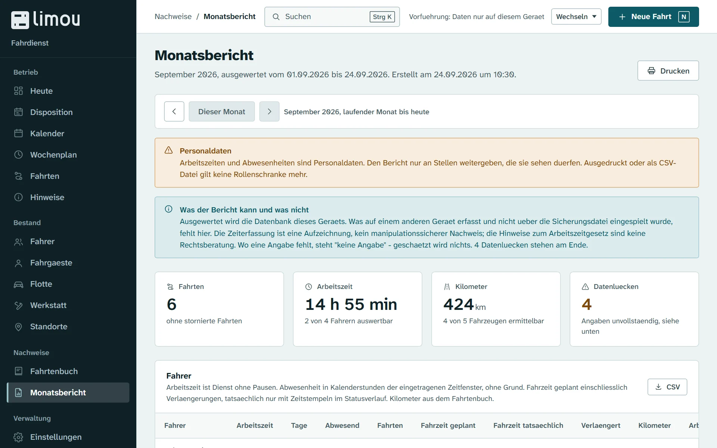
Task: Open Wochenplan in sidebar
Action: (x=68, y=155)
